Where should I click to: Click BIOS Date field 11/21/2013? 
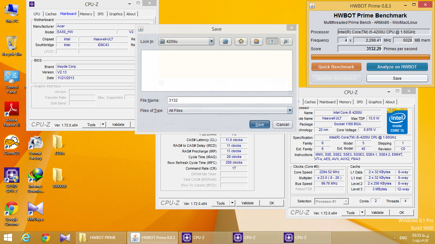pyautogui.click(x=96, y=78)
